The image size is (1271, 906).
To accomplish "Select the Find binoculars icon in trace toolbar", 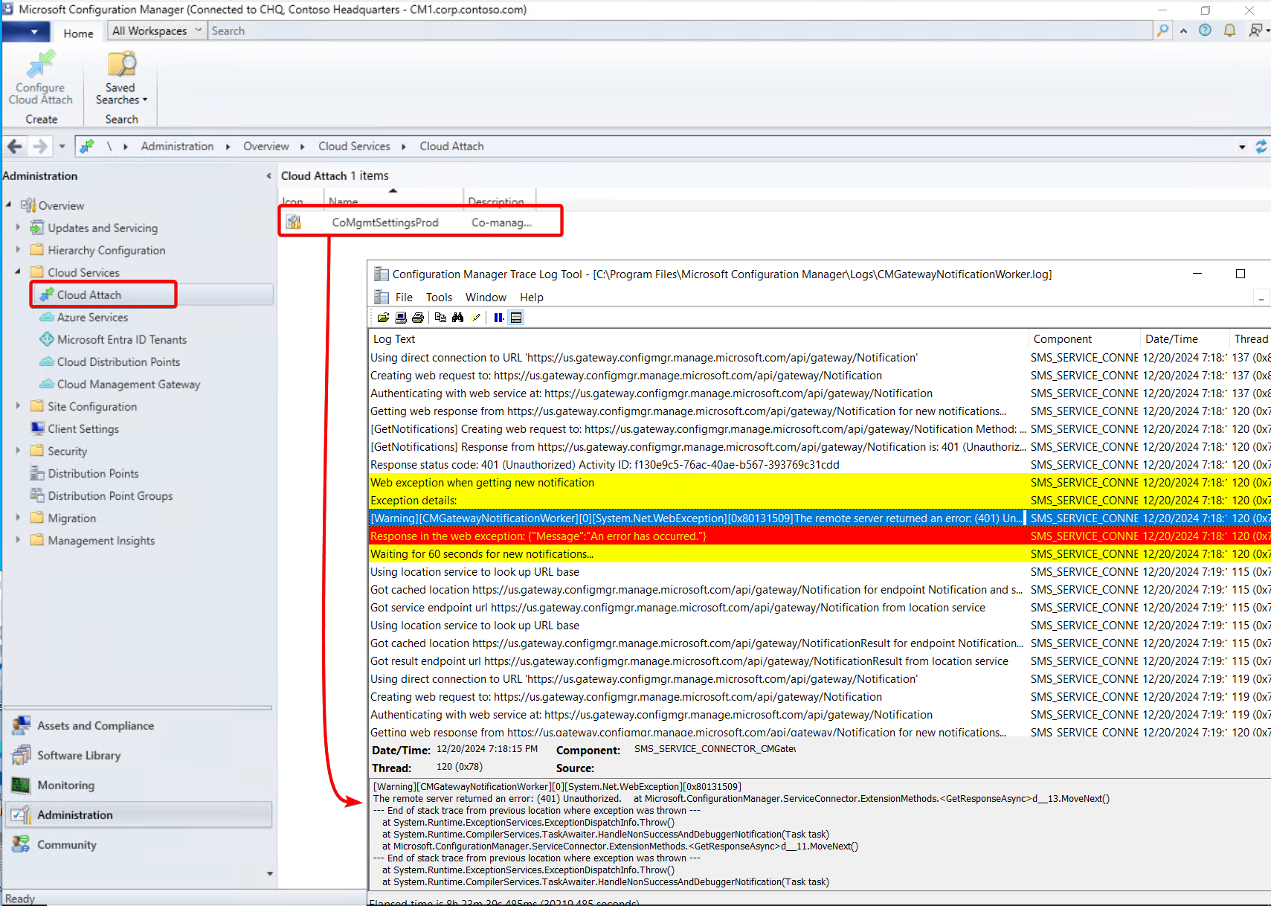I will 457,318.
